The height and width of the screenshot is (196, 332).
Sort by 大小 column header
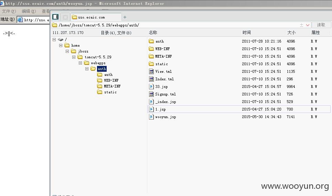pos(291,33)
